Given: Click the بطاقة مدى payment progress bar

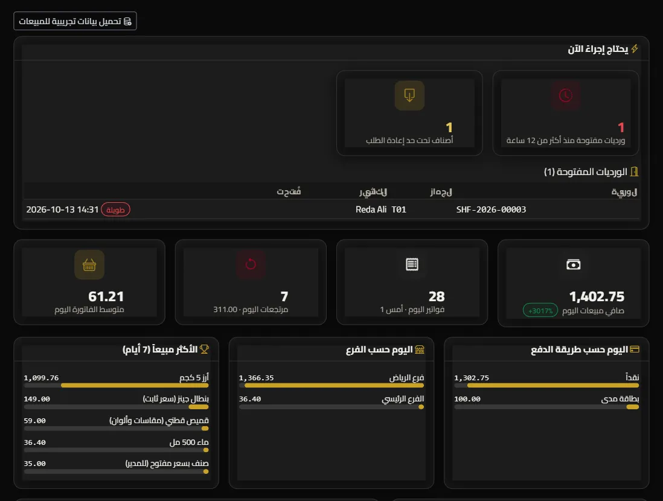Looking at the screenshot, I should click(x=546, y=407).
